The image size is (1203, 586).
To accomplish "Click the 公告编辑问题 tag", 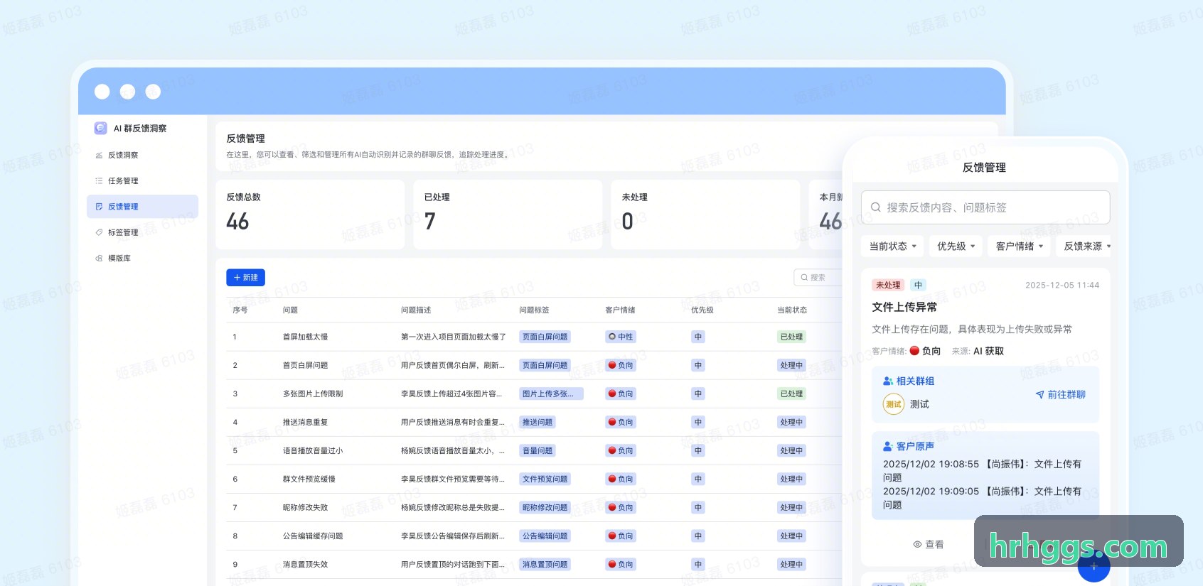I will click(545, 536).
